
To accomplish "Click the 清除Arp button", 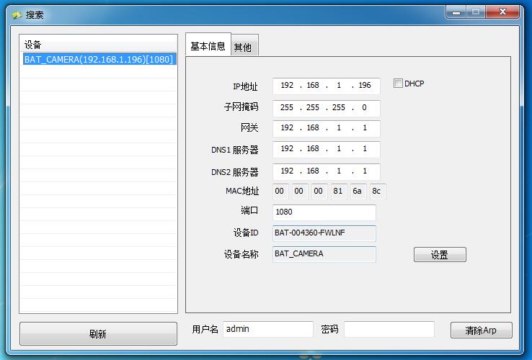I will 481,330.
